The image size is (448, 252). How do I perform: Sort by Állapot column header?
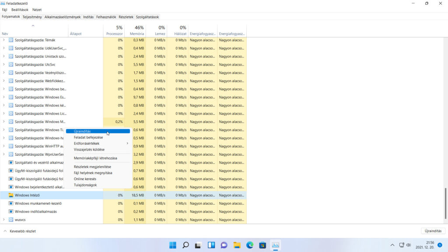(86, 31)
